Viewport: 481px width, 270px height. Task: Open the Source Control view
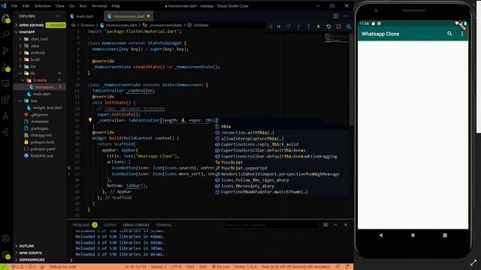tap(5, 51)
